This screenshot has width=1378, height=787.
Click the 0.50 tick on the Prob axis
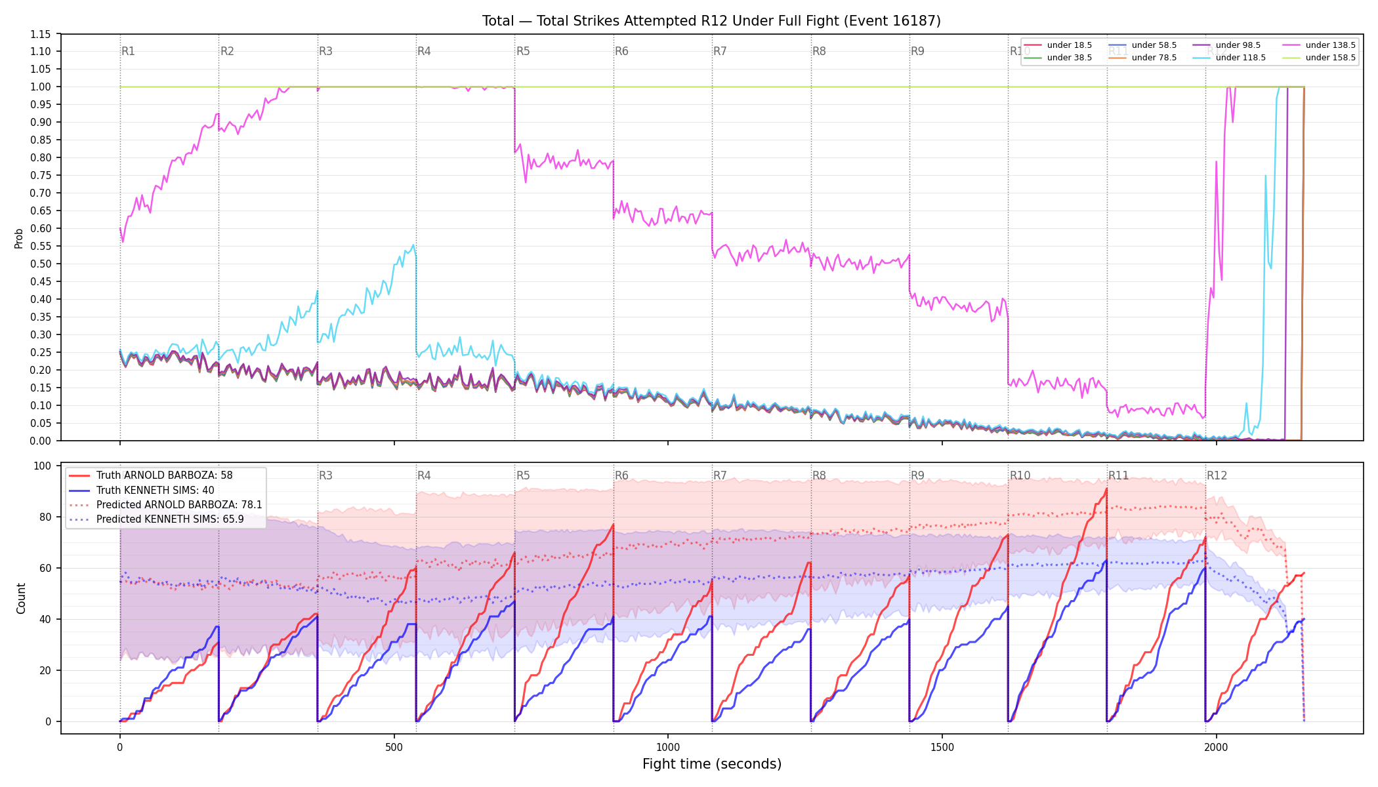41,264
